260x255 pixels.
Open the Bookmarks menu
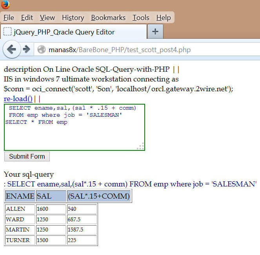click(108, 18)
